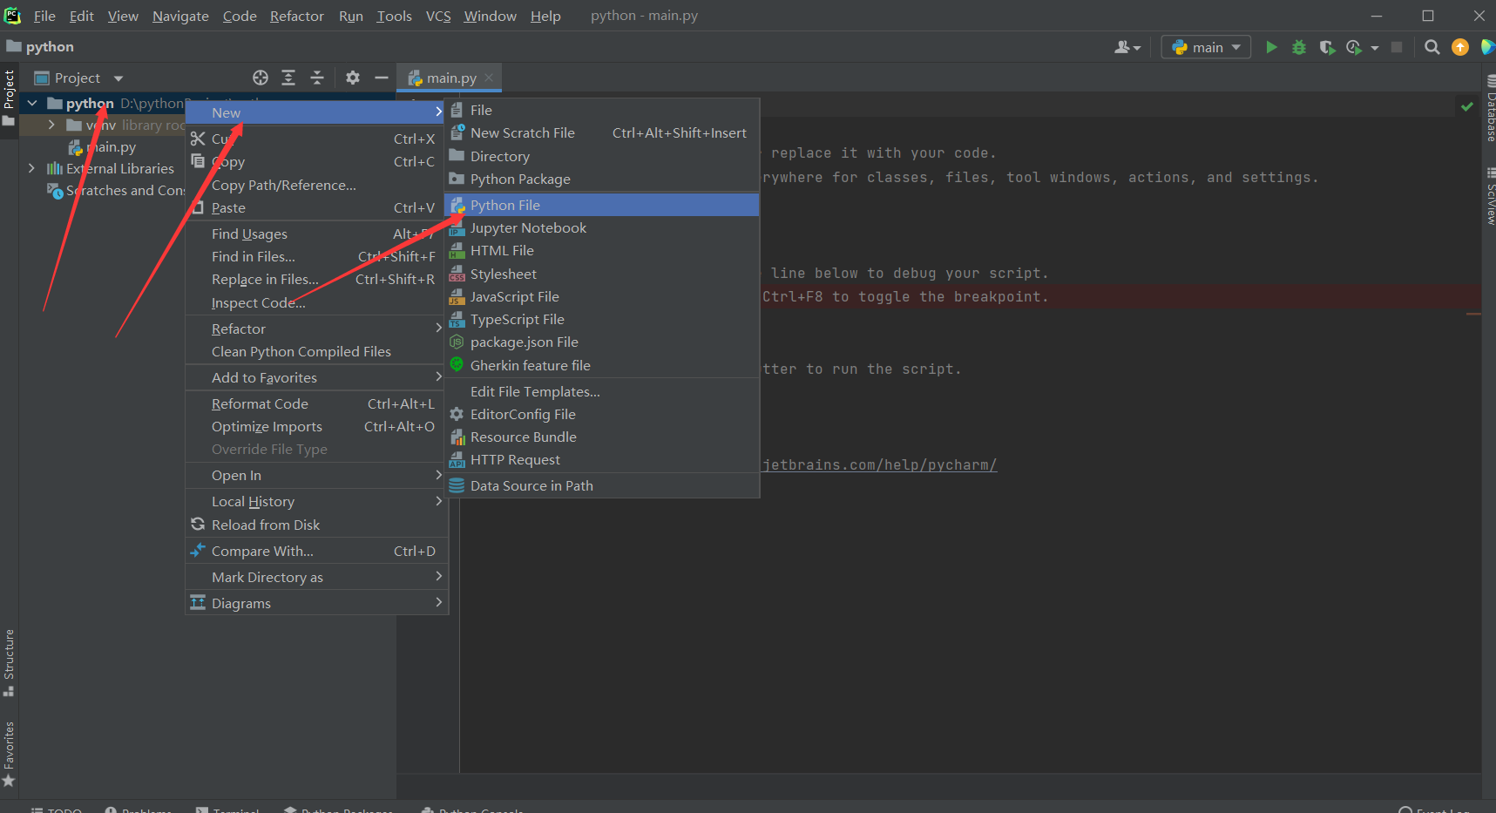Choose Python File from New submenu
The height and width of the screenshot is (813, 1496).
602,205
